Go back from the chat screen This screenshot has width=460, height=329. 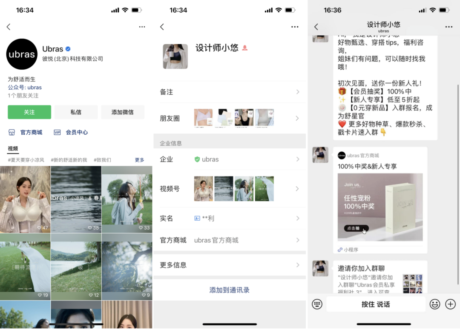pyautogui.click(x=316, y=27)
